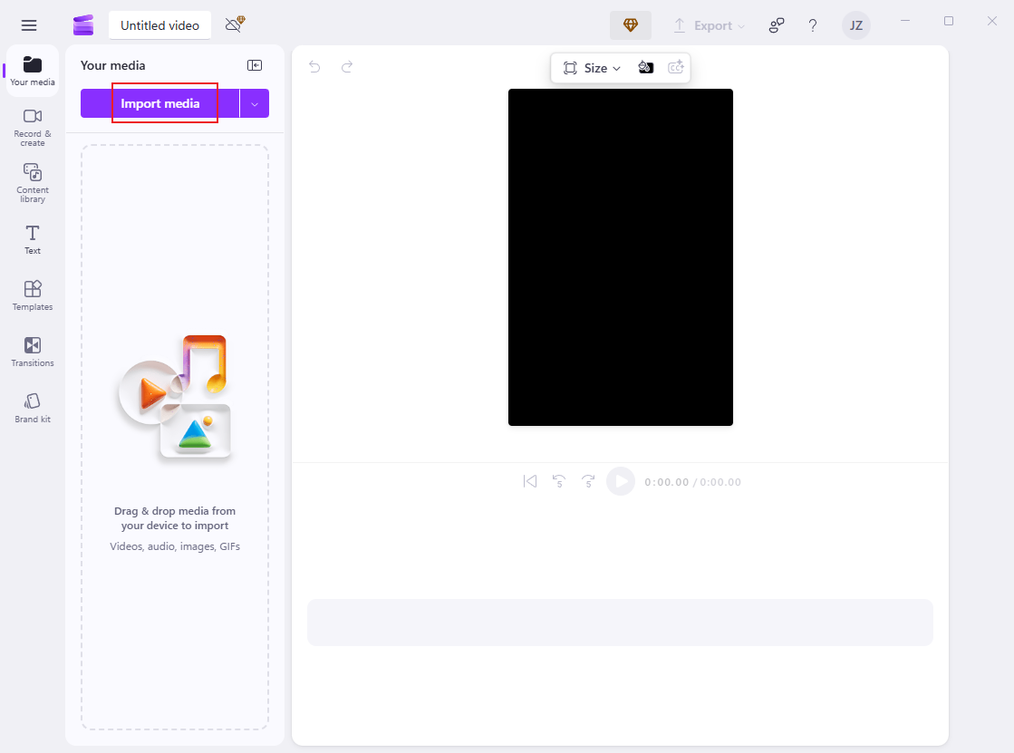Open the Content library
Viewport: 1014px width, 753px height.
[x=32, y=181]
